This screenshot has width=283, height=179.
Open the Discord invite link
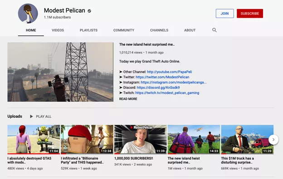[x=158, y=87]
